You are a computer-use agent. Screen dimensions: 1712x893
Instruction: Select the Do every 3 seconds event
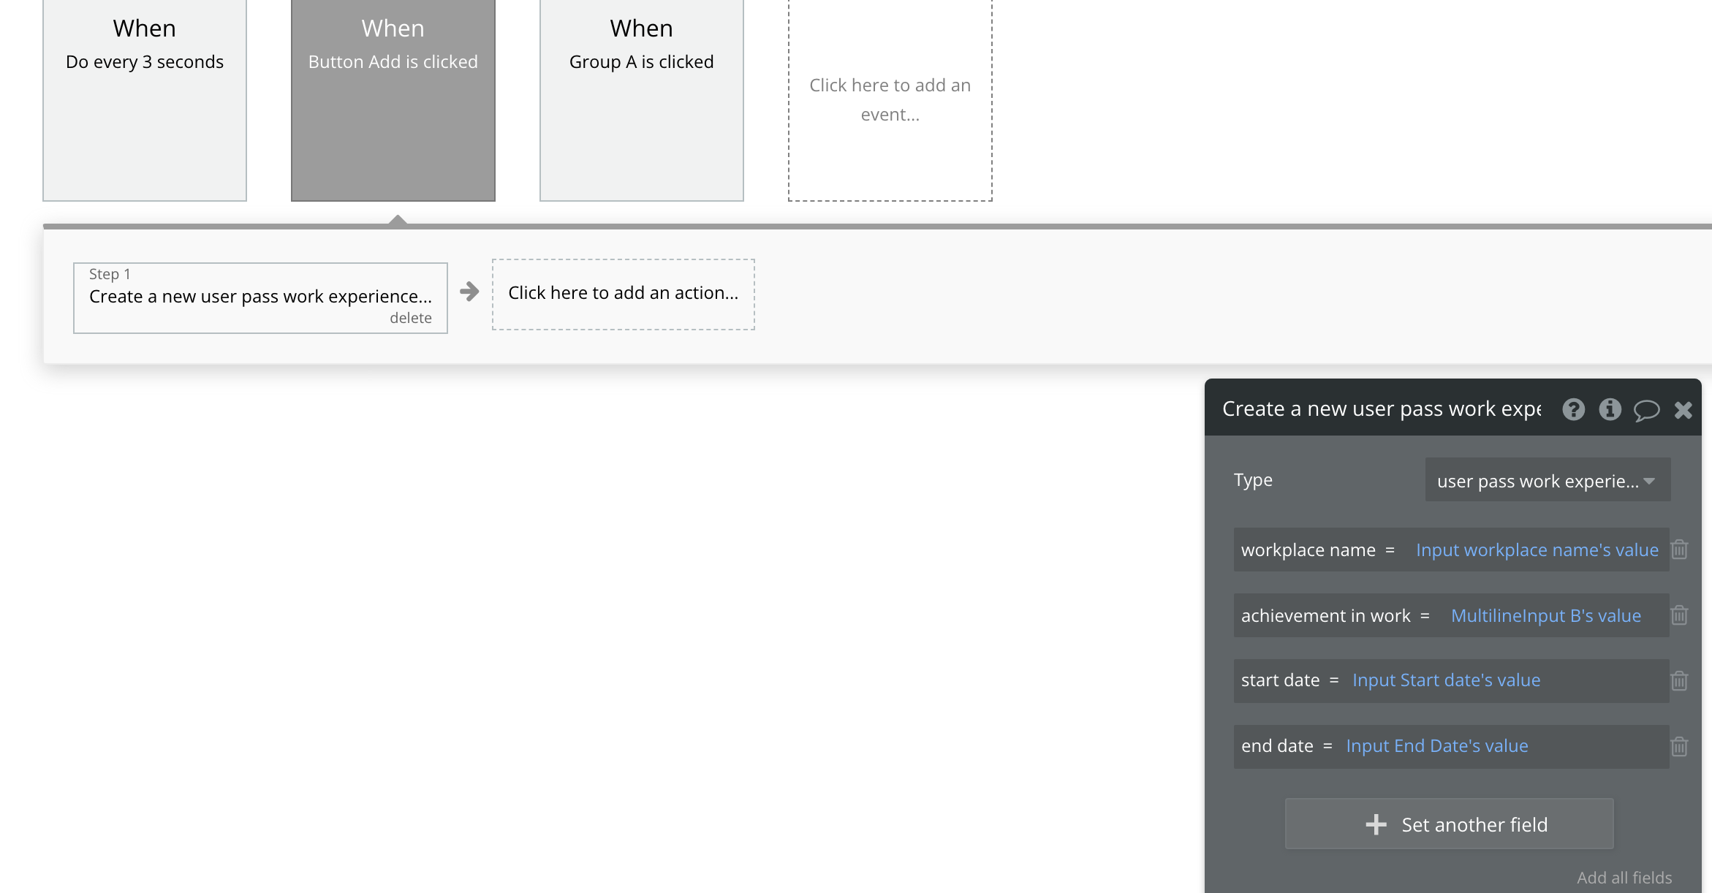tap(145, 99)
